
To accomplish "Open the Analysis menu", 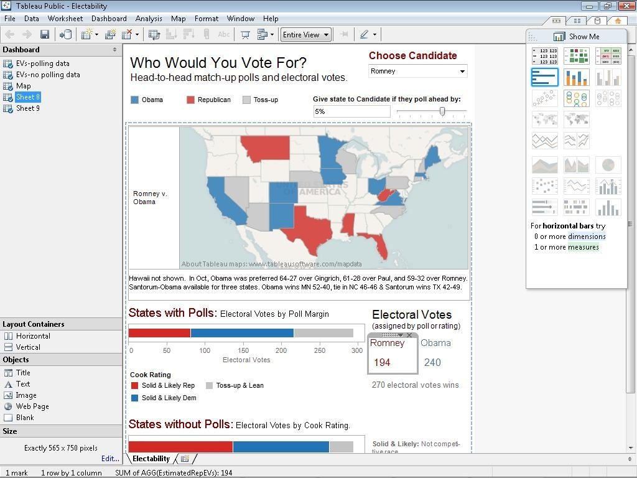I will [149, 19].
